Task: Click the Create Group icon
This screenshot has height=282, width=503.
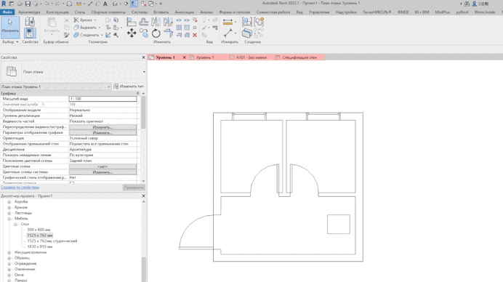Action: coord(259,22)
